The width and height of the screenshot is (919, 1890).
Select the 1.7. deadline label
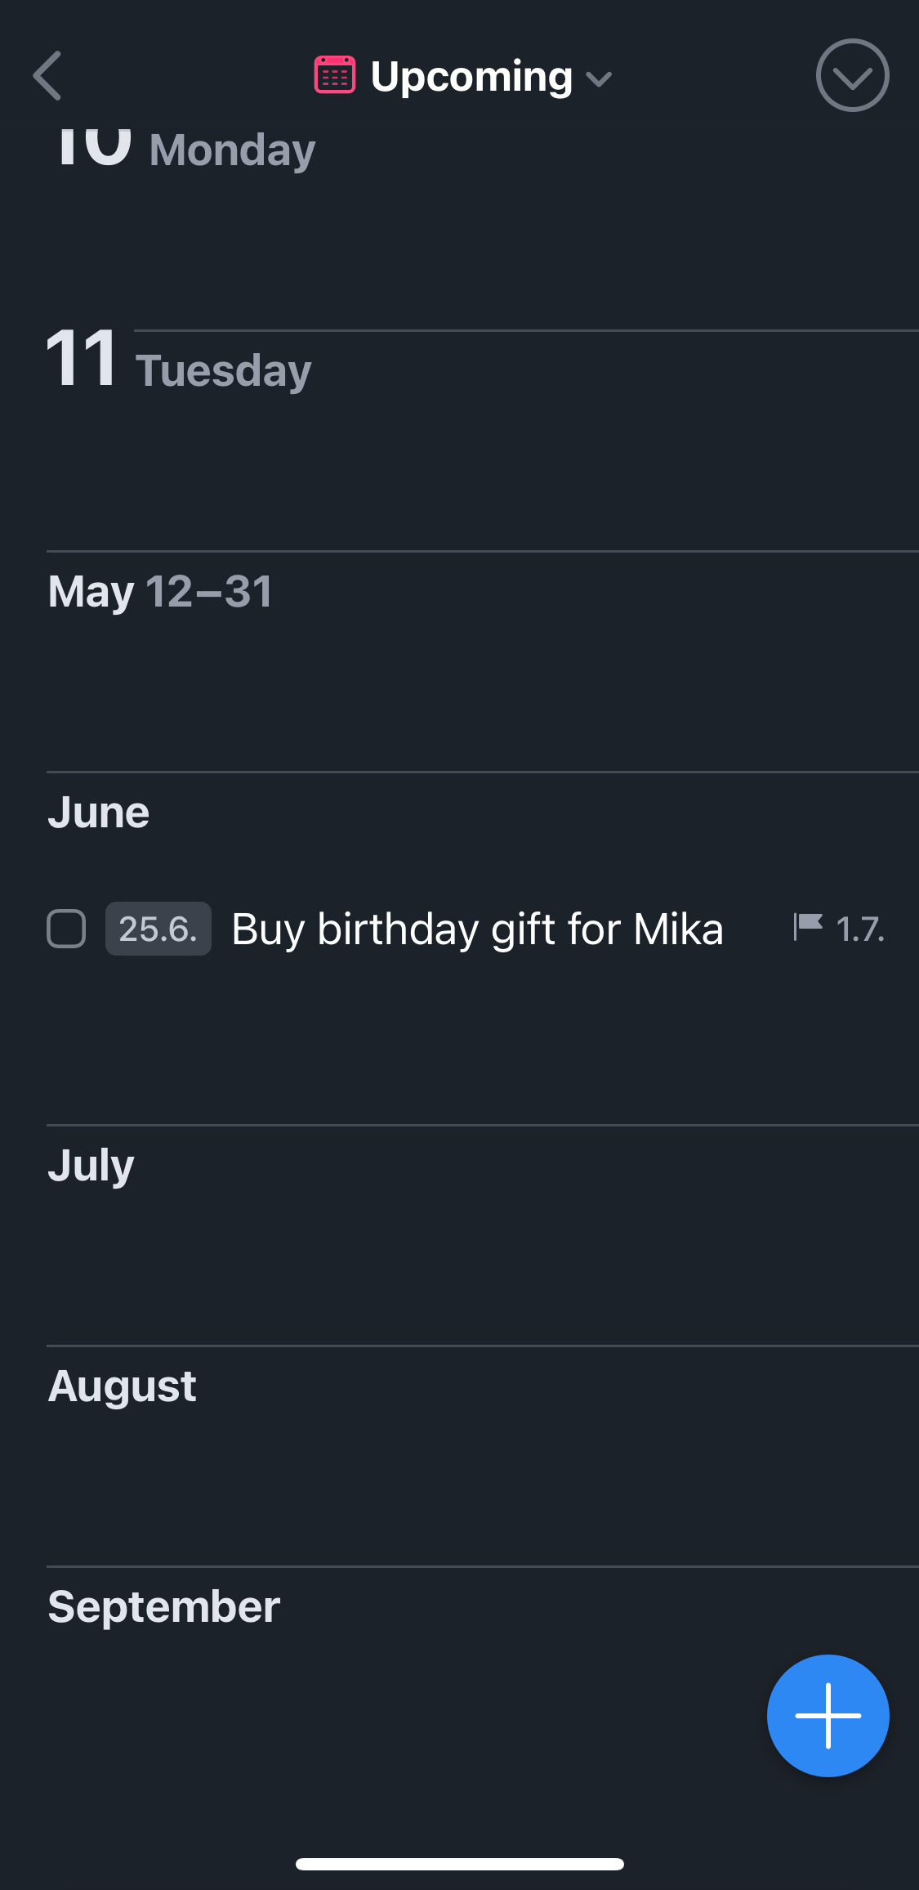(860, 929)
